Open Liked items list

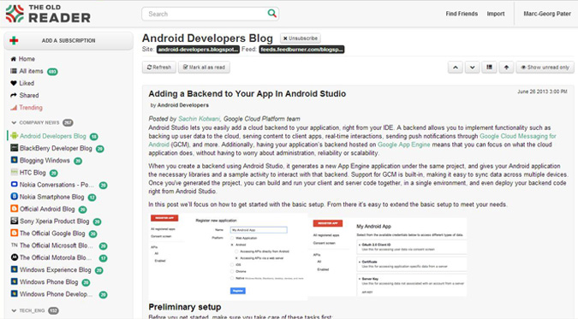(27, 83)
